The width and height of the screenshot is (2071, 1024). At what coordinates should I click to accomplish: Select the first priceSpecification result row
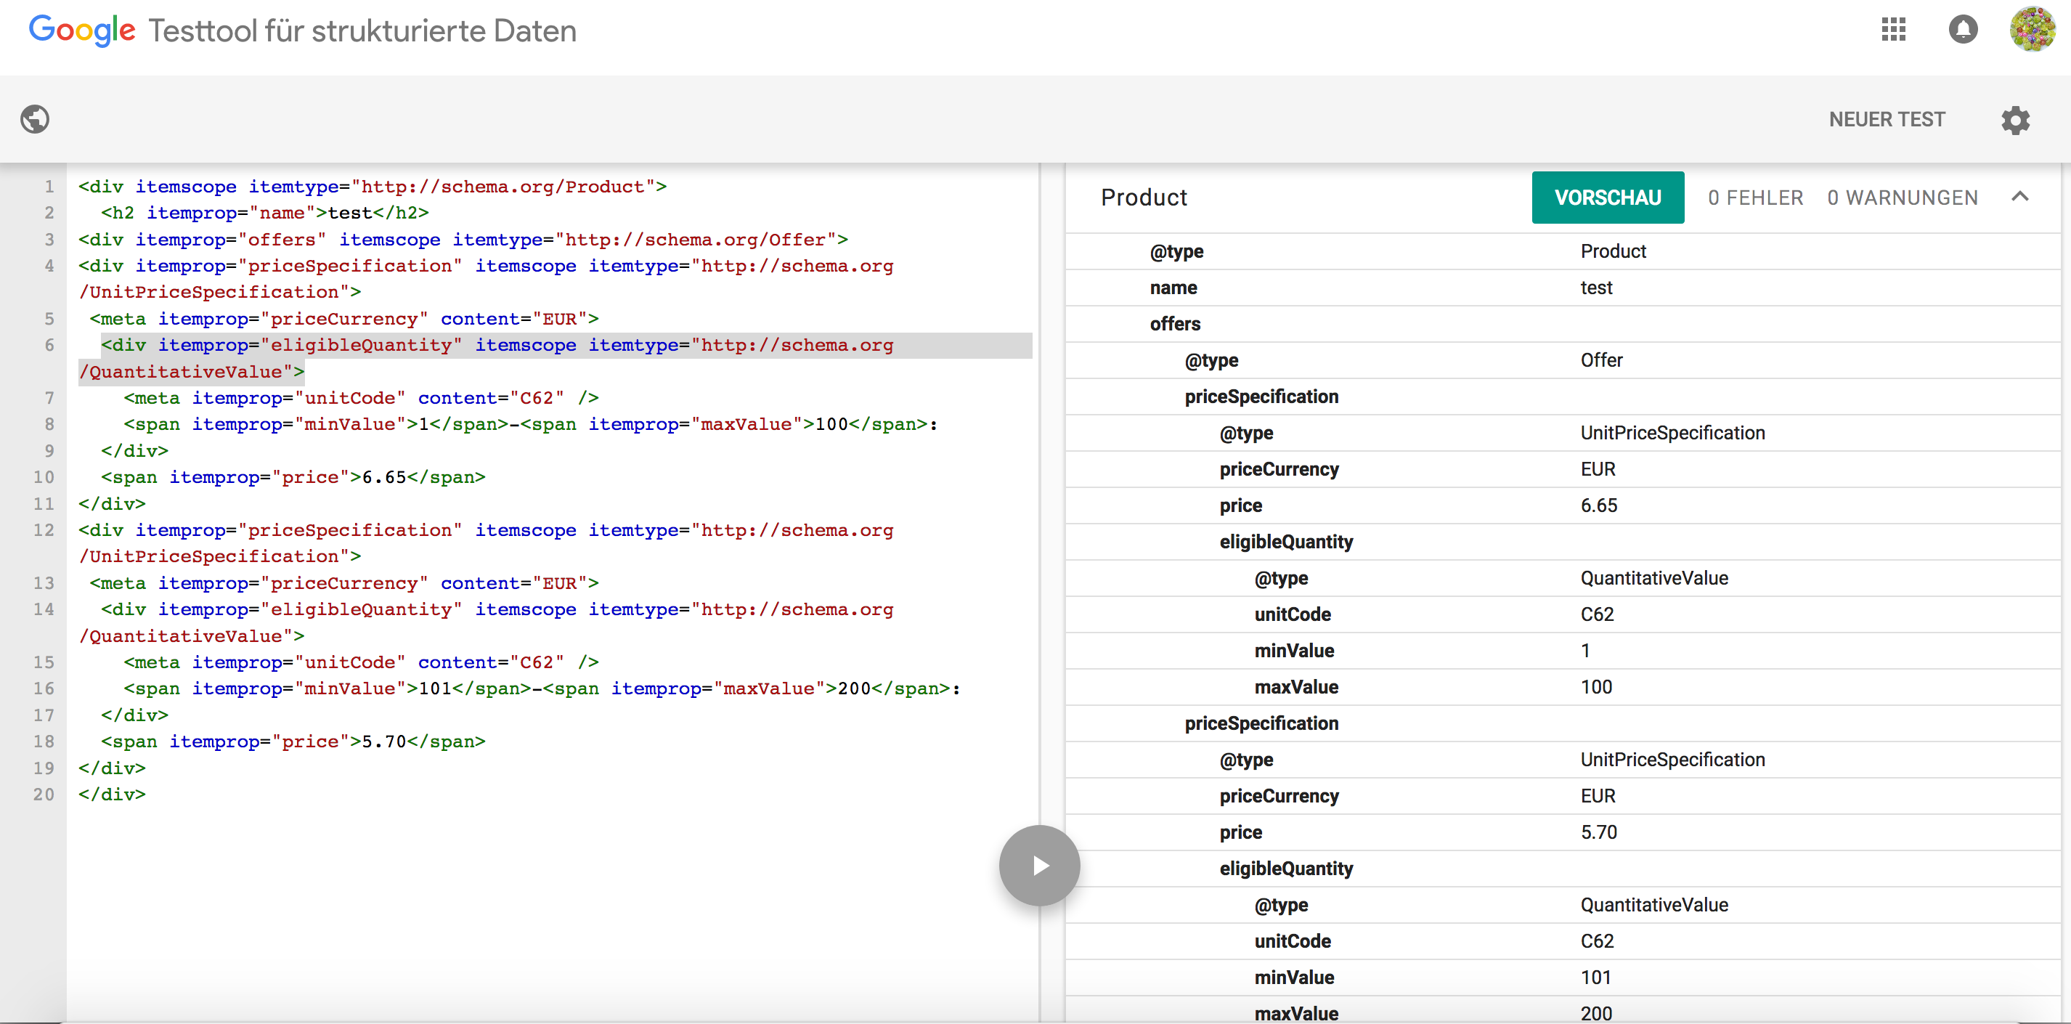point(1261,397)
